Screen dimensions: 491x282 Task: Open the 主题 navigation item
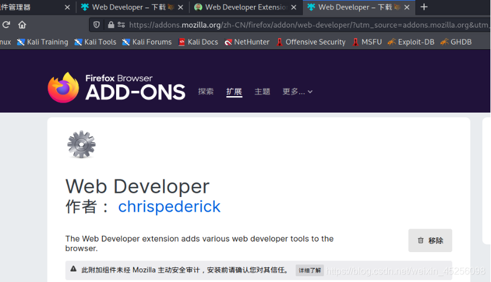262,91
